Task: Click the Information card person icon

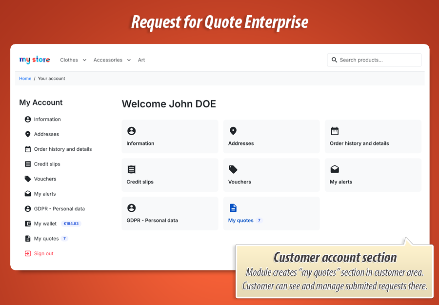Action: pyautogui.click(x=131, y=131)
